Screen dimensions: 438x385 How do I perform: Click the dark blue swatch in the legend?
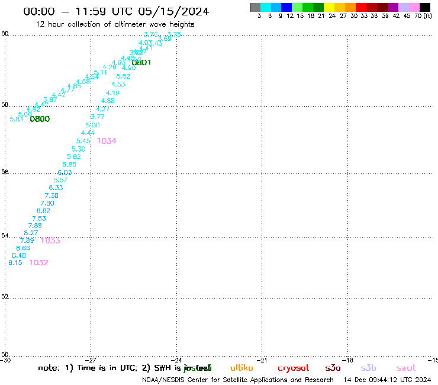286,7
